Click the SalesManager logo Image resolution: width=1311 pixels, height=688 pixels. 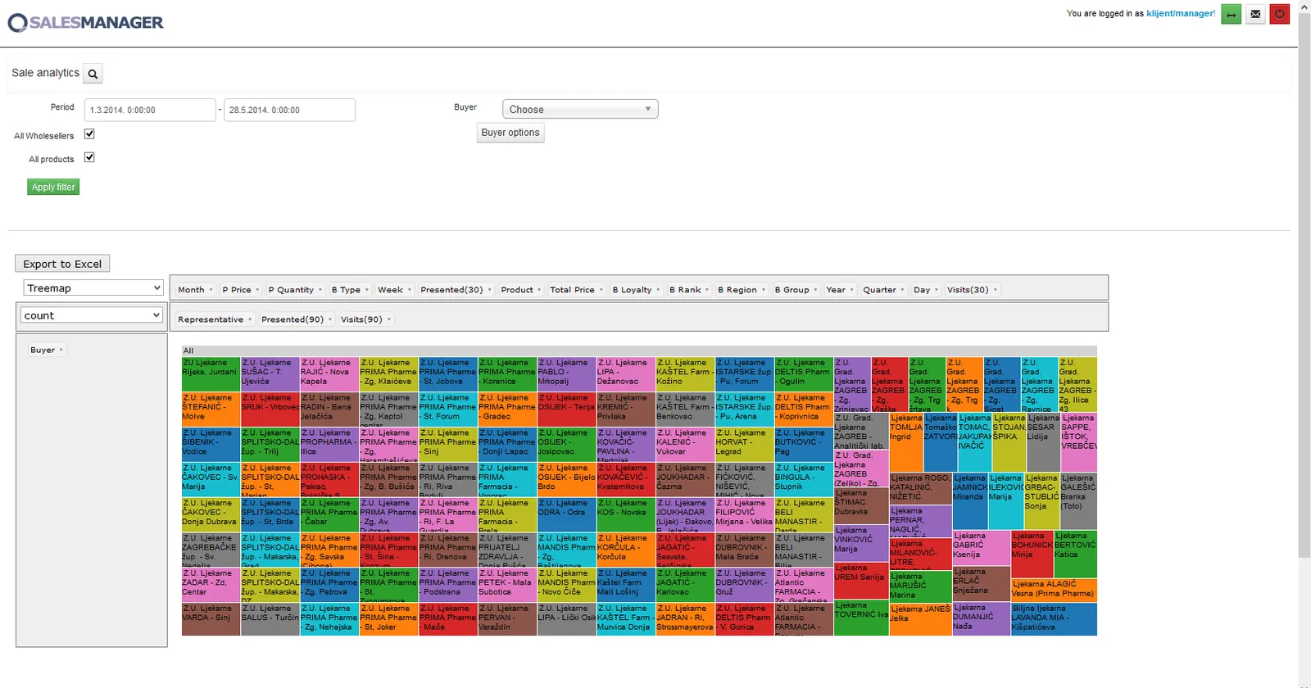[x=86, y=23]
